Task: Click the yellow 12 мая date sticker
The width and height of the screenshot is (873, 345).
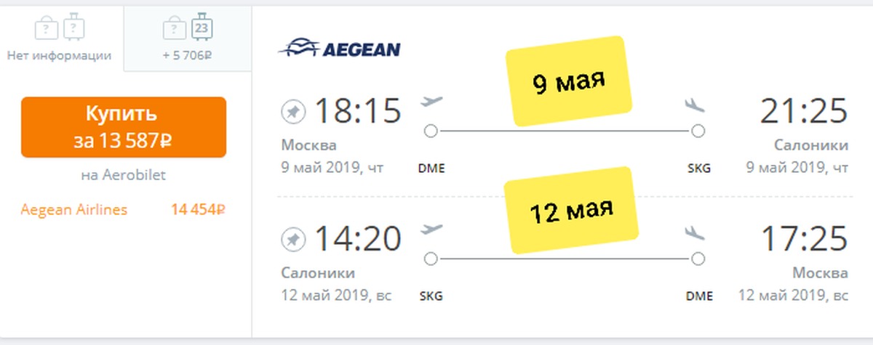Action: point(570,208)
